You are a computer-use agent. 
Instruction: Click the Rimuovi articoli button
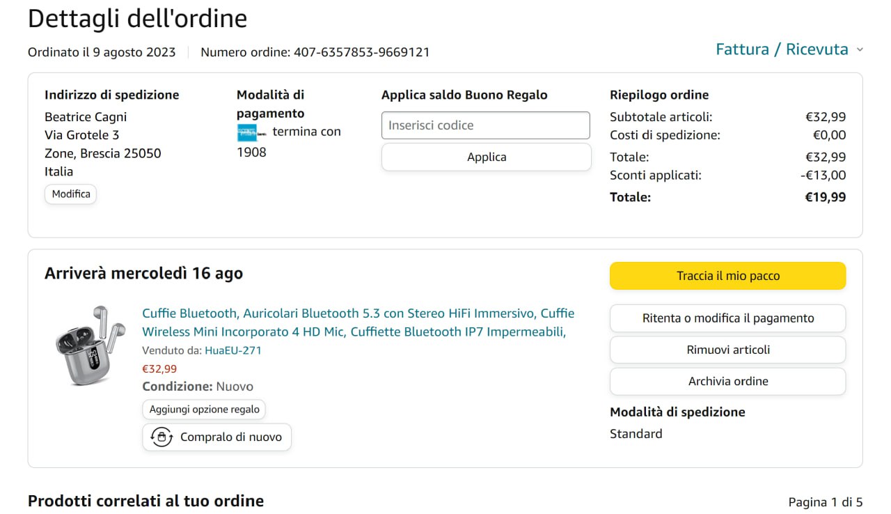click(x=727, y=350)
